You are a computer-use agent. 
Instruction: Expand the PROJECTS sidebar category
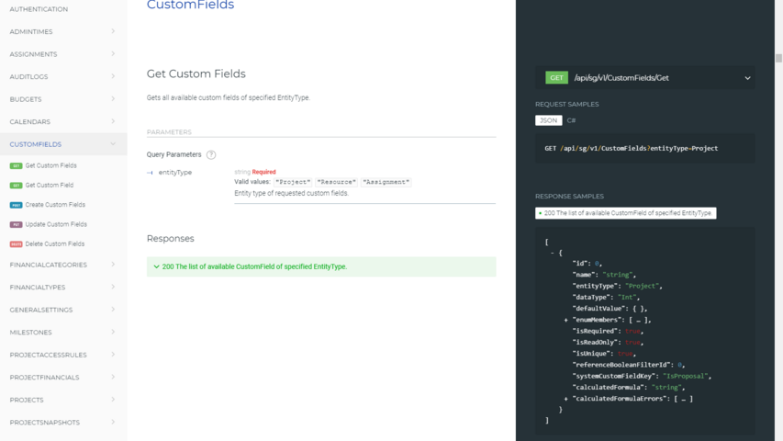[x=113, y=400]
